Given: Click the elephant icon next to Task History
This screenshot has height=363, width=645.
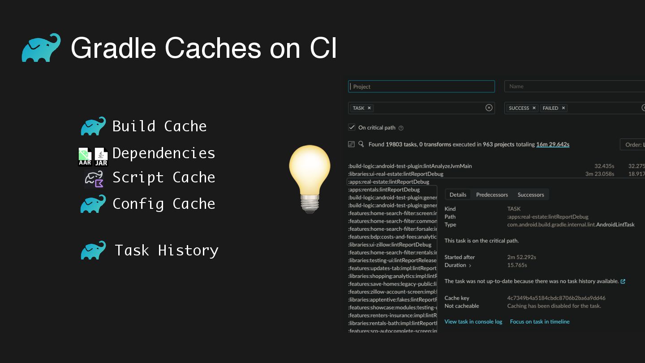Looking at the screenshot, I should [93, 250].
